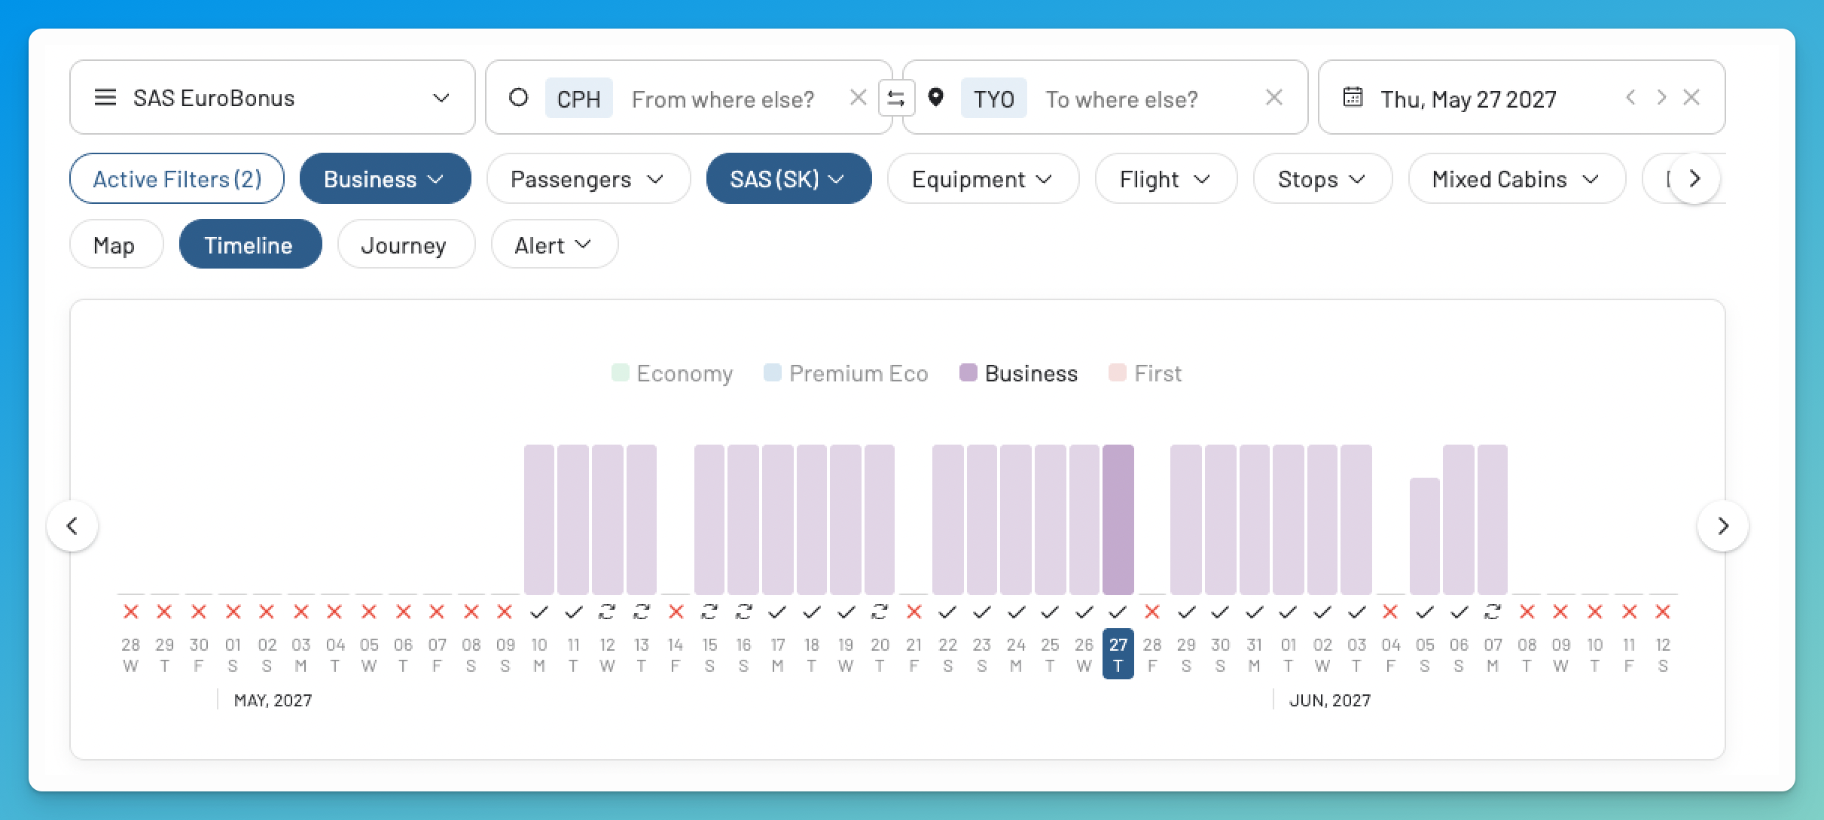Image resolution: width=1824 pixels, height=820 pixels.
Task: Swap origin and destination airports
Action: pyautogui.click(x=896, y=99)
